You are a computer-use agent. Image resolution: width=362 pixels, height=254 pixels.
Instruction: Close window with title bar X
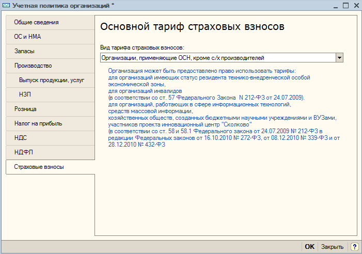click(356, 6)
